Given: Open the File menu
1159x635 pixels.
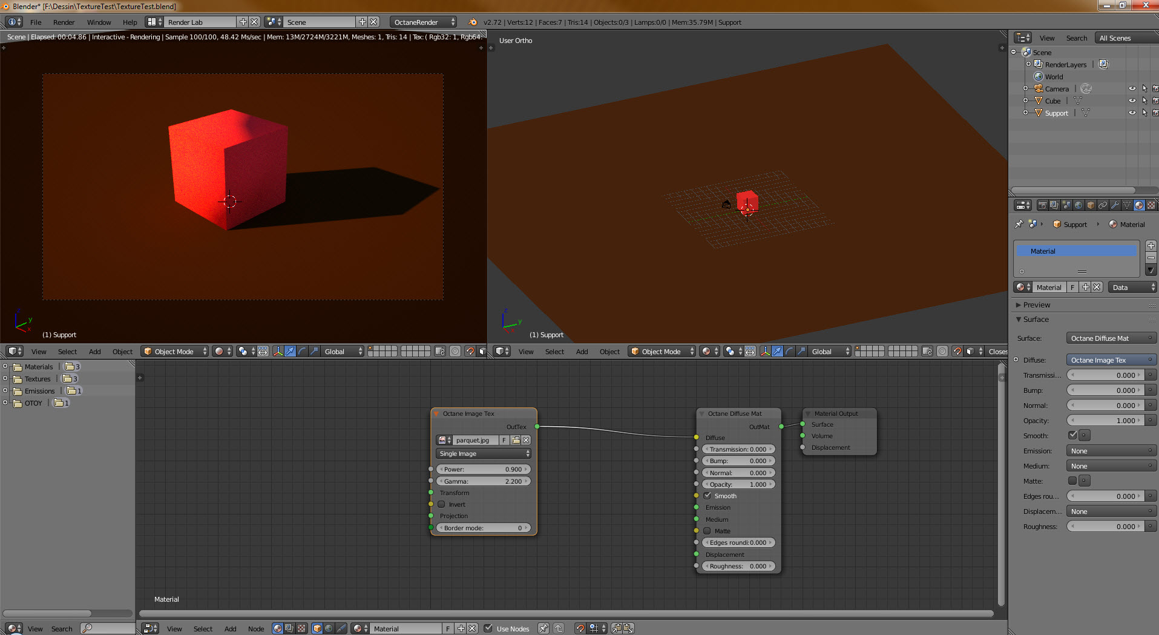Looking at the screenshot, I should point(36,22).
